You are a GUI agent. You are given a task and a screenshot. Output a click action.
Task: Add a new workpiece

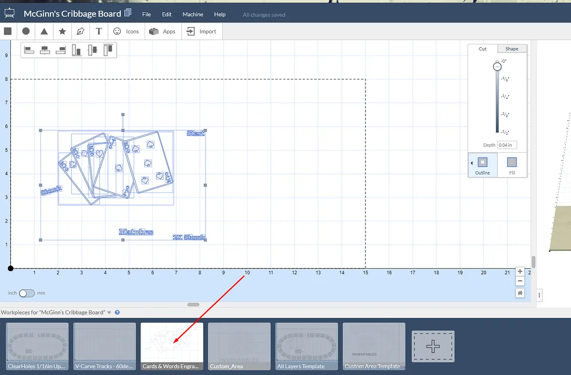pos(433,346)
